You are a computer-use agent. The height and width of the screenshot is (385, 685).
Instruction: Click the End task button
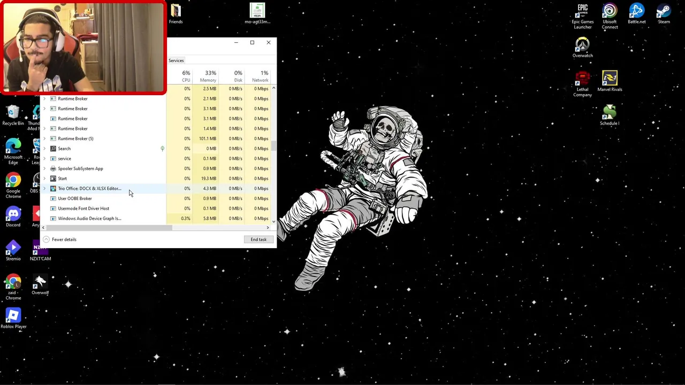pyautogui.click(x=258, y=240)
